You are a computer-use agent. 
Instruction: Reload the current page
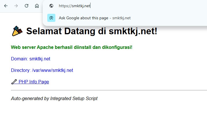tap(27, 6)
